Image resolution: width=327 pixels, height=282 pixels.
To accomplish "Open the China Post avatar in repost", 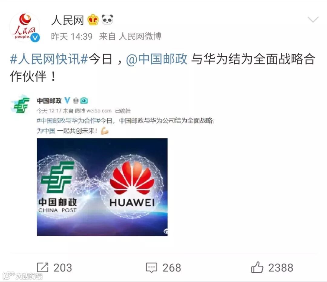I will coord(21,104).
